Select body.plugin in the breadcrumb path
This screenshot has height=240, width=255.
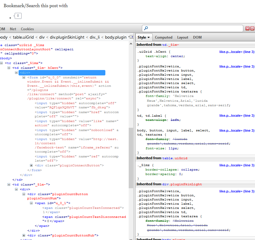[x=116, y=37]
